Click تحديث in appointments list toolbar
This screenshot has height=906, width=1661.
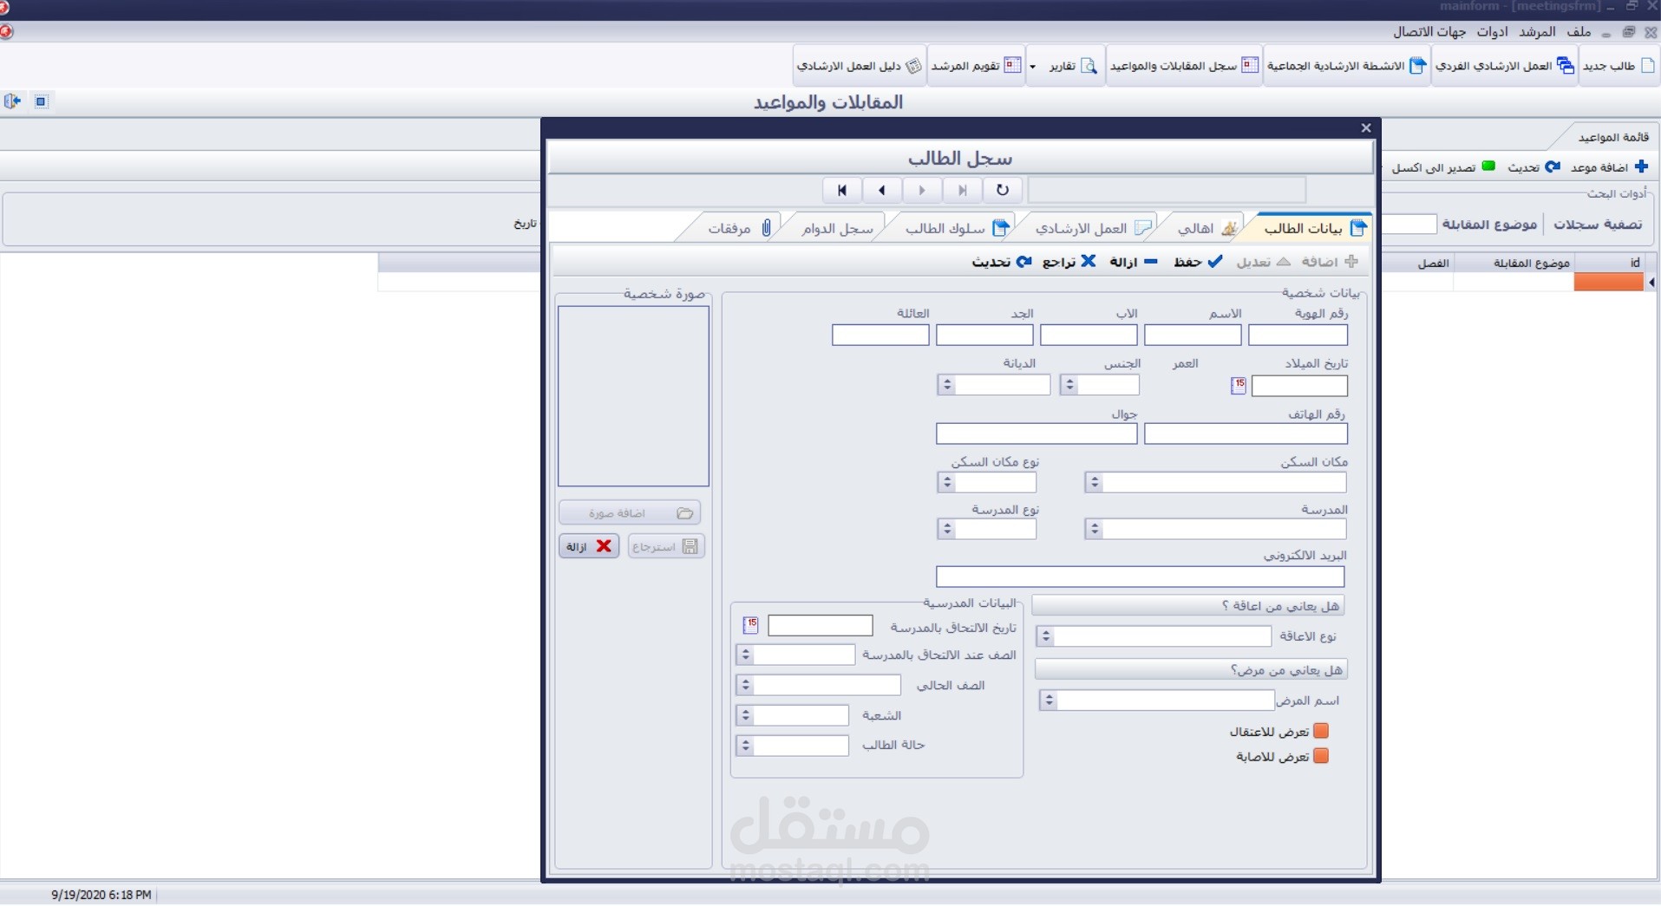pyautogui.click(x=1533, y=167)
